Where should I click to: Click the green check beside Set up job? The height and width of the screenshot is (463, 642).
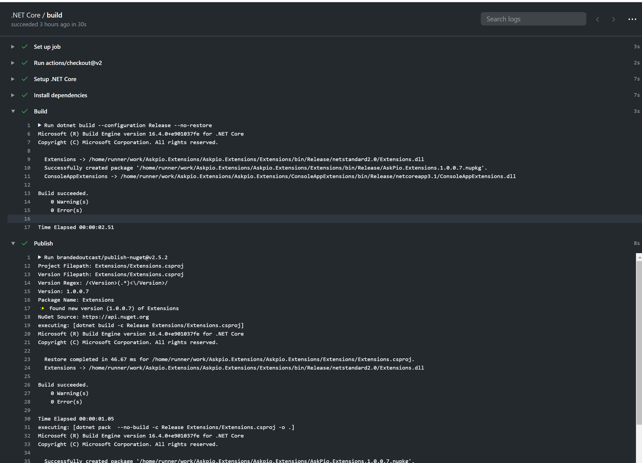pos(25,47)
